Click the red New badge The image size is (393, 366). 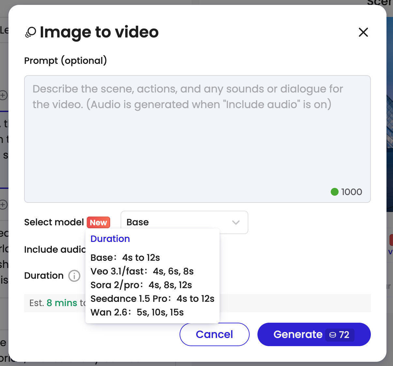(98, 222)
